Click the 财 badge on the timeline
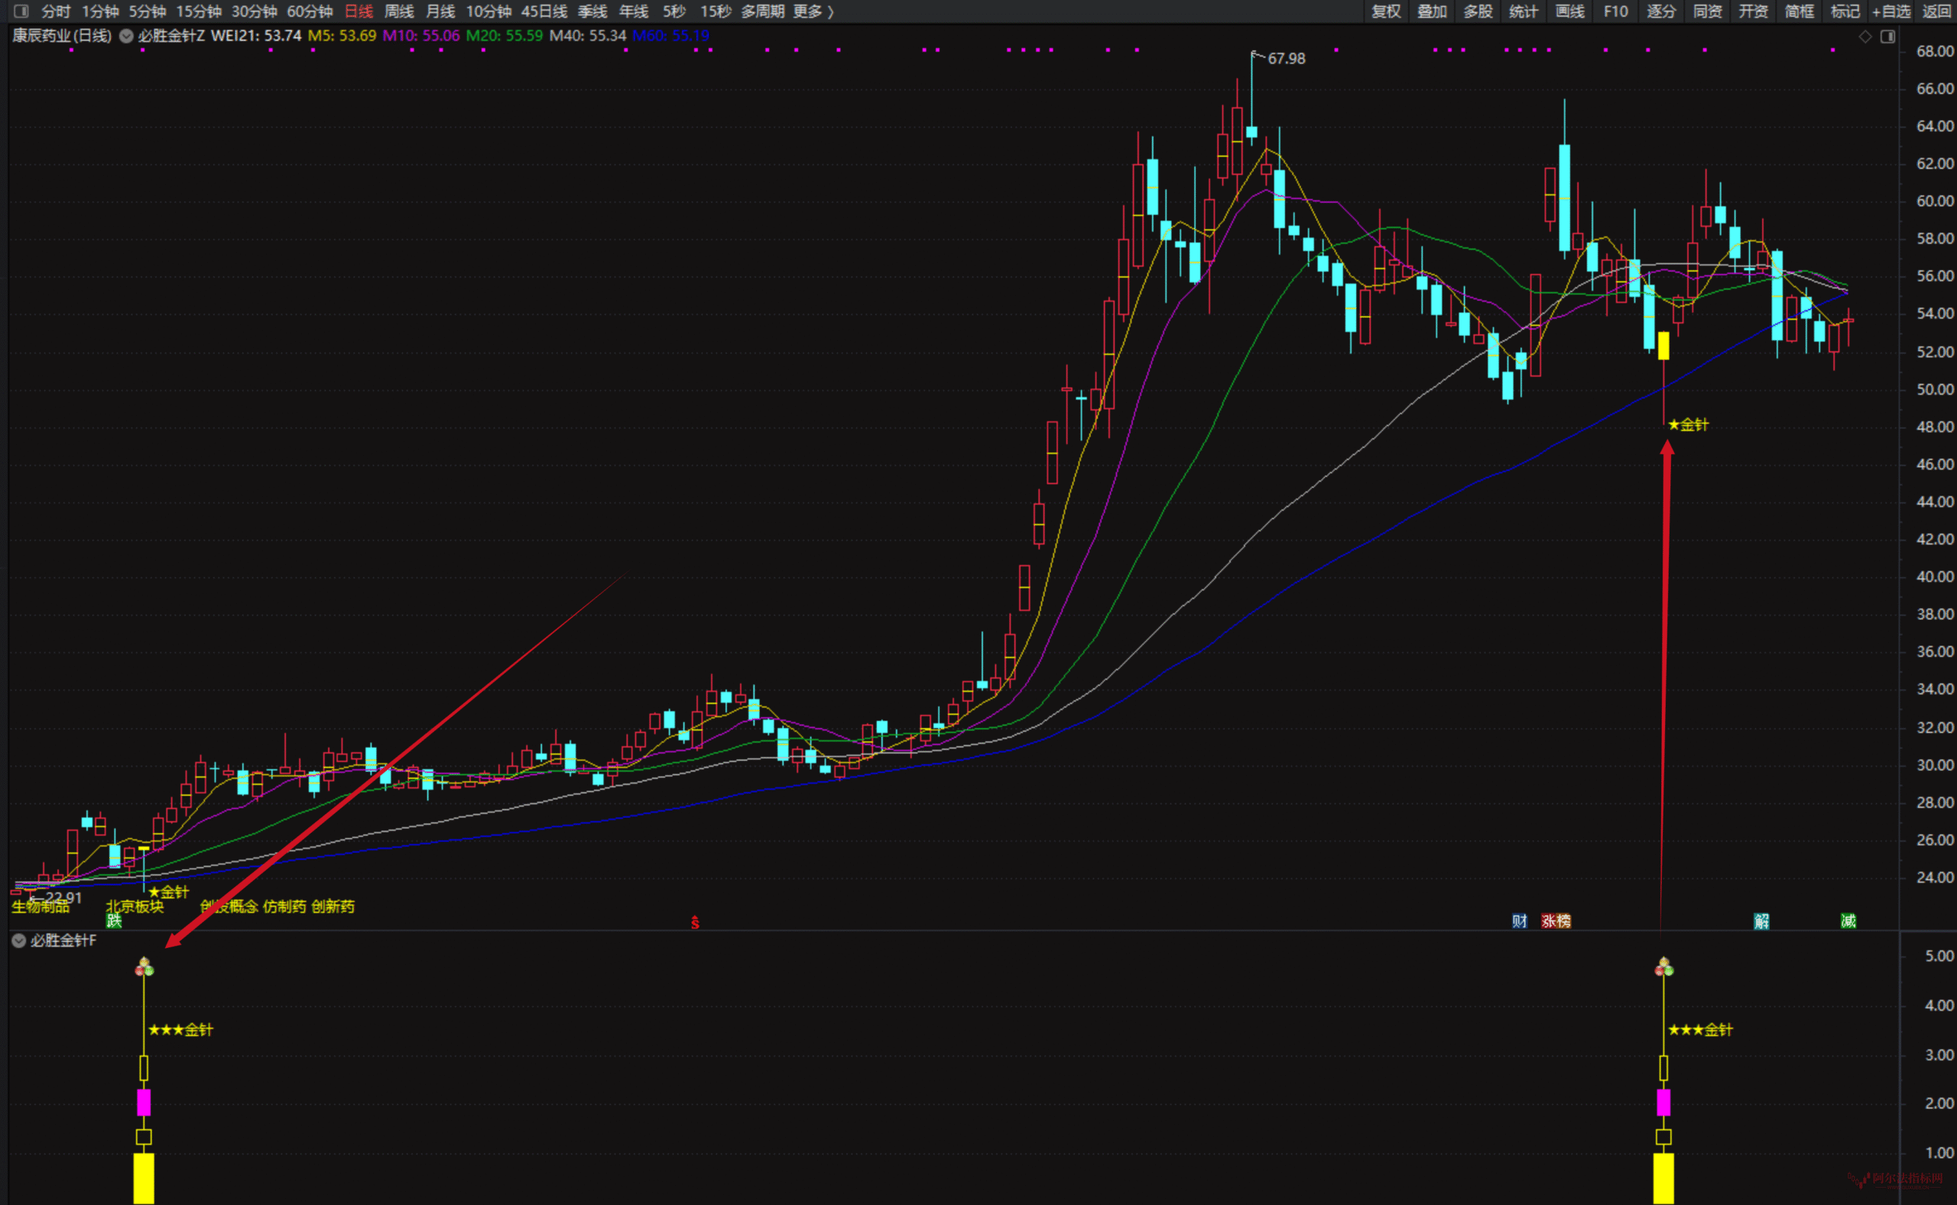Viewport: 1957px width, 1205px height. click(x=1520, y=921)
